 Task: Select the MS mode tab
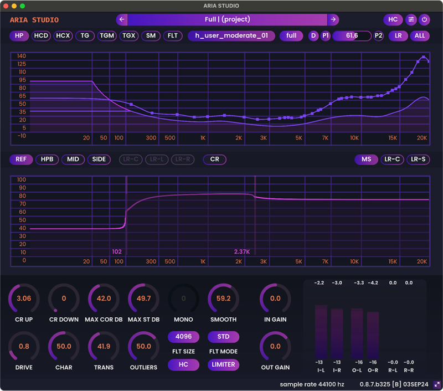coord(366,160)
